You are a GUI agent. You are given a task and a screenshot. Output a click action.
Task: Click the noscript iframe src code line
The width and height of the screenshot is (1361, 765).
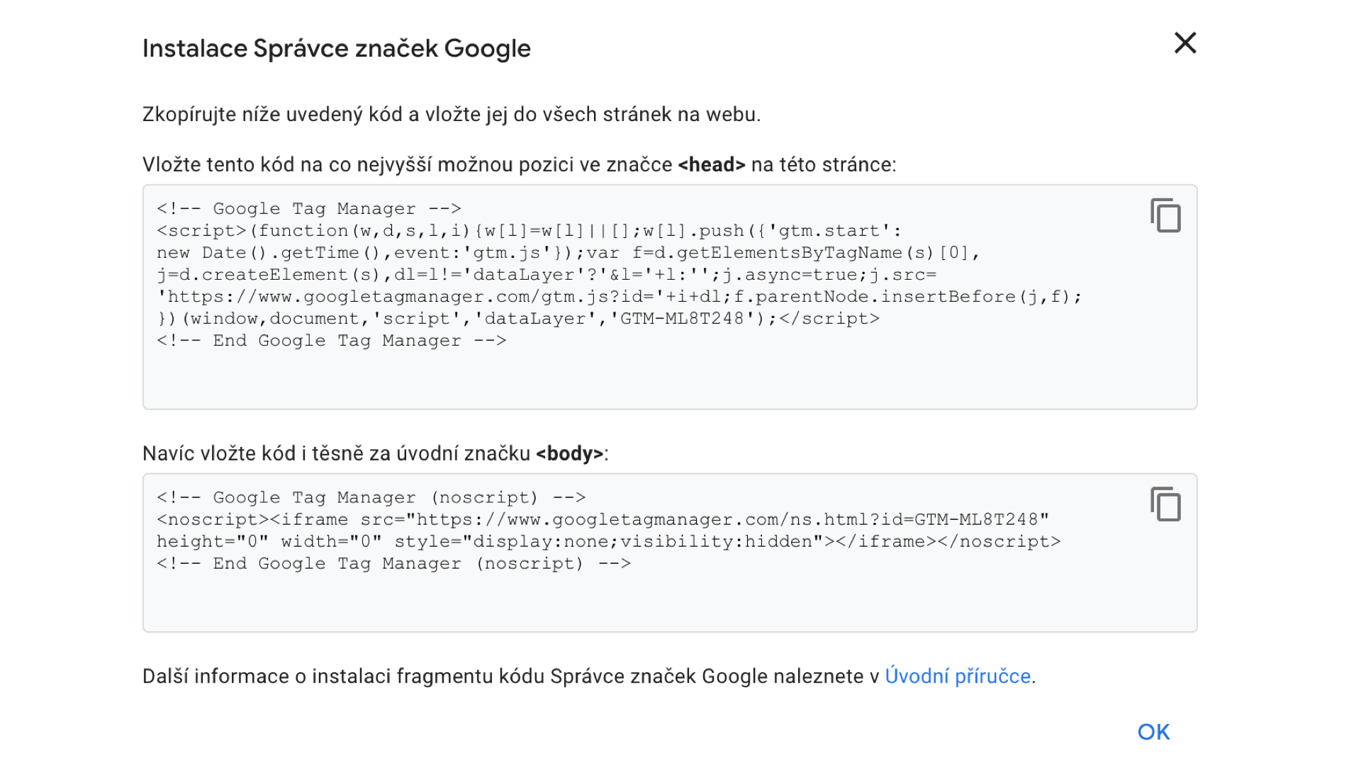point(603,520)
